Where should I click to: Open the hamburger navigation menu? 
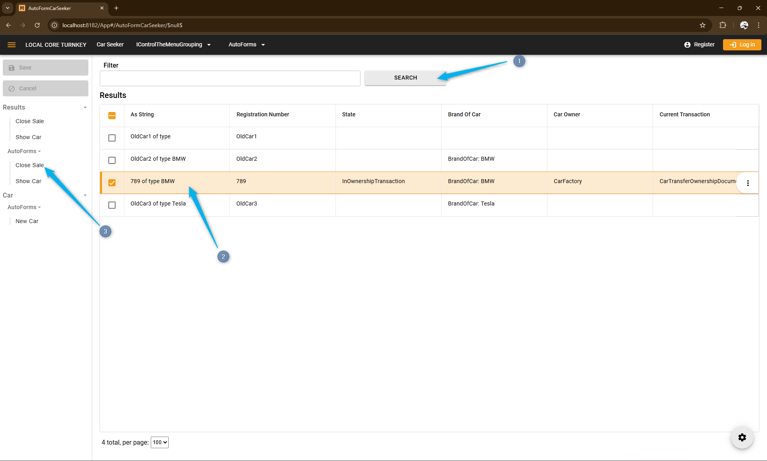[x=12, y=45]
